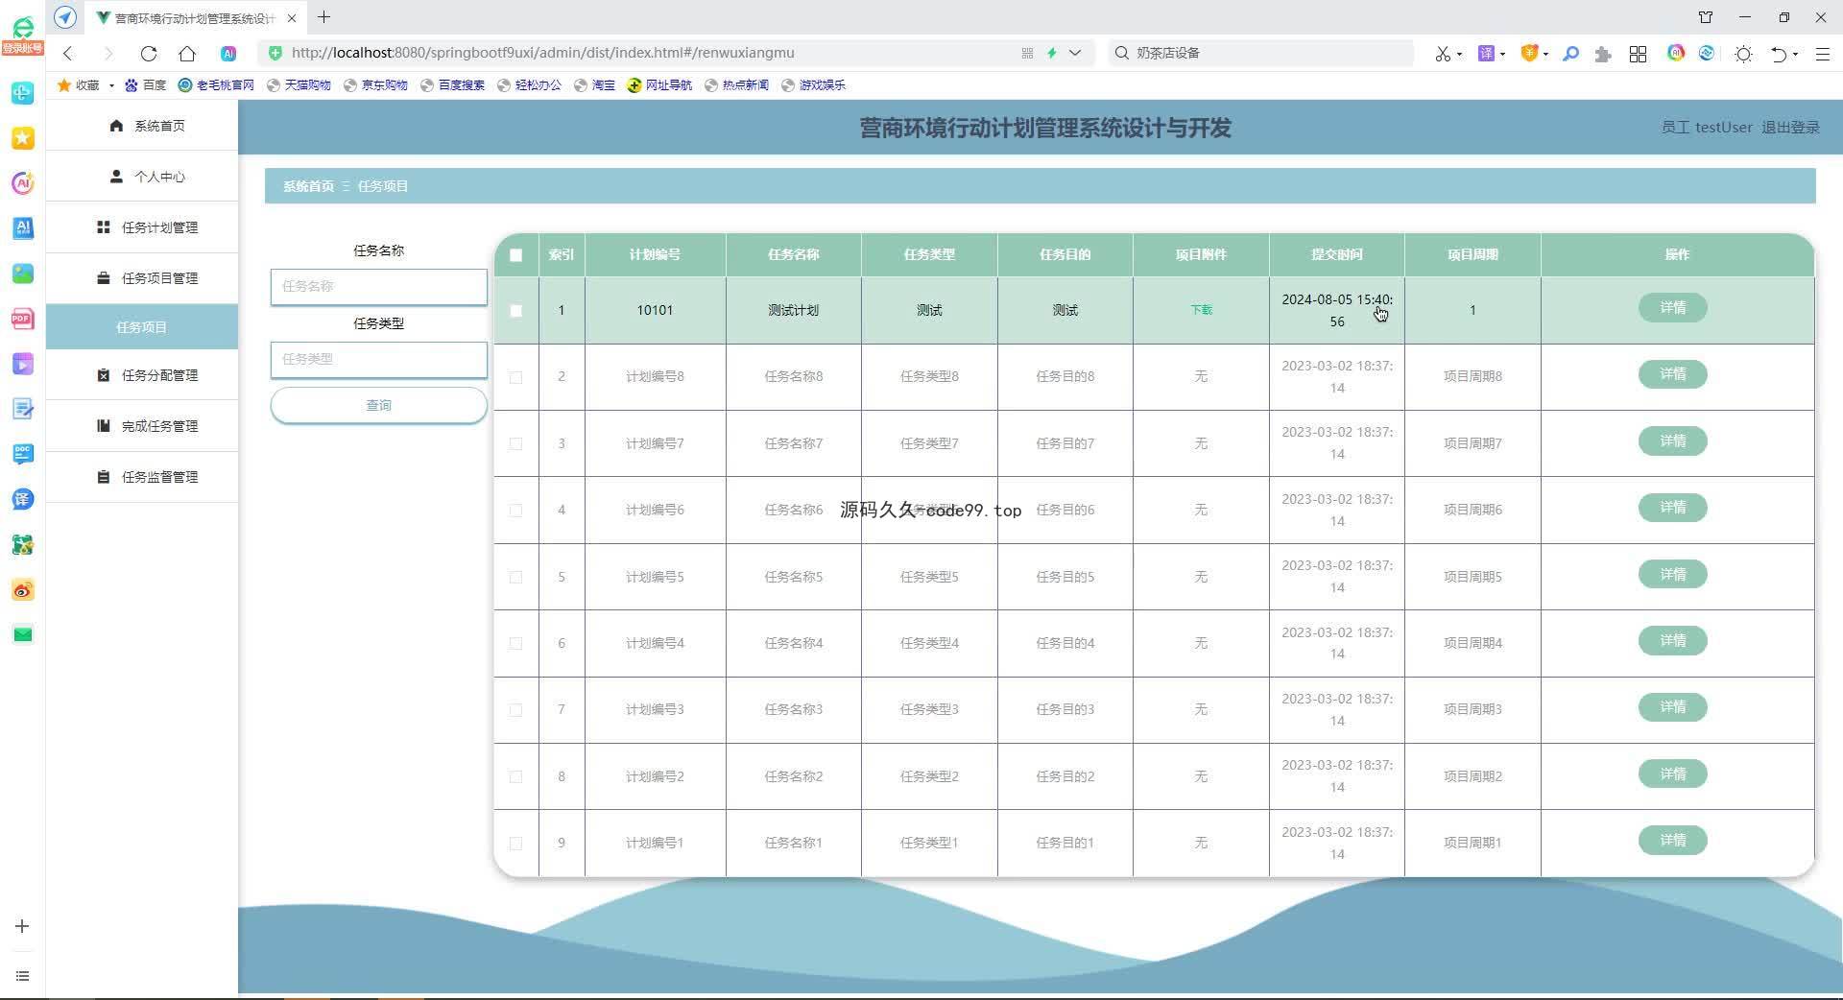Check the checkbox for 计划编号5 row
Viewport: 1843px width, 1000px height.
coord(516,577)
